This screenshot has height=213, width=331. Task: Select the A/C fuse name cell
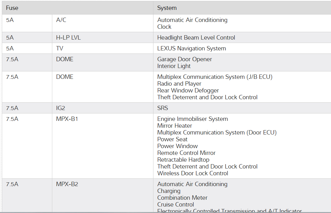(x=61, y=20)
